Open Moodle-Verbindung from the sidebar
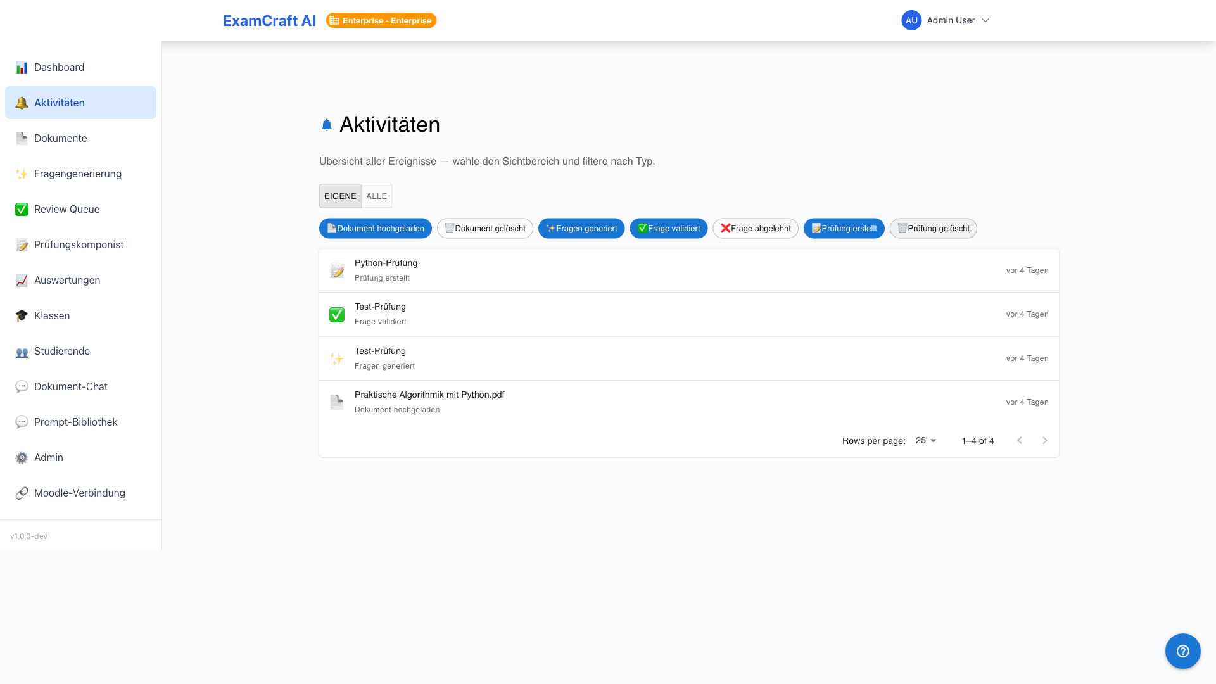This screenshot has height=684, width=1216. [x=80, y=493]
